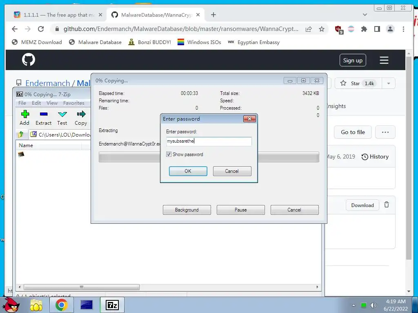Open the Malware Database bookmark
Image resolution: width=418 pixels, height=313 pixels.
coord(95,42)
